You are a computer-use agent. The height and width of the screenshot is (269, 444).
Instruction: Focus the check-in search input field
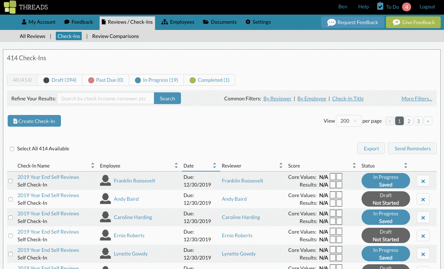(x=105, y=99)
